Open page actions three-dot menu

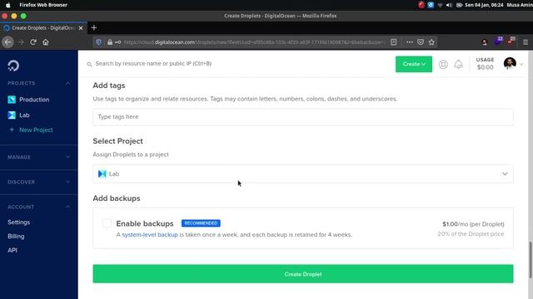pos(410,42)
